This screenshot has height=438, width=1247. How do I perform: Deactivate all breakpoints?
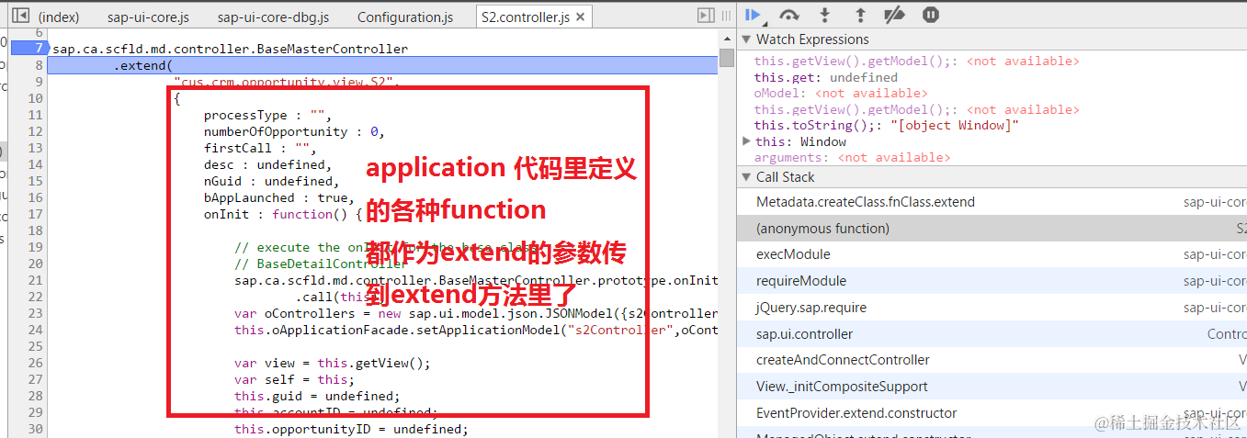click(894, 15)
